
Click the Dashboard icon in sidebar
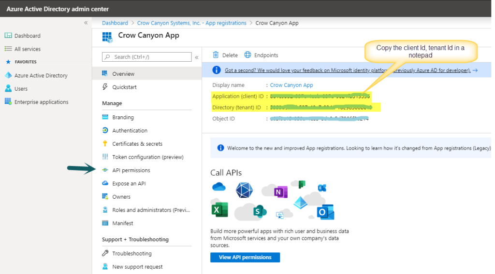tap(8, 35)
